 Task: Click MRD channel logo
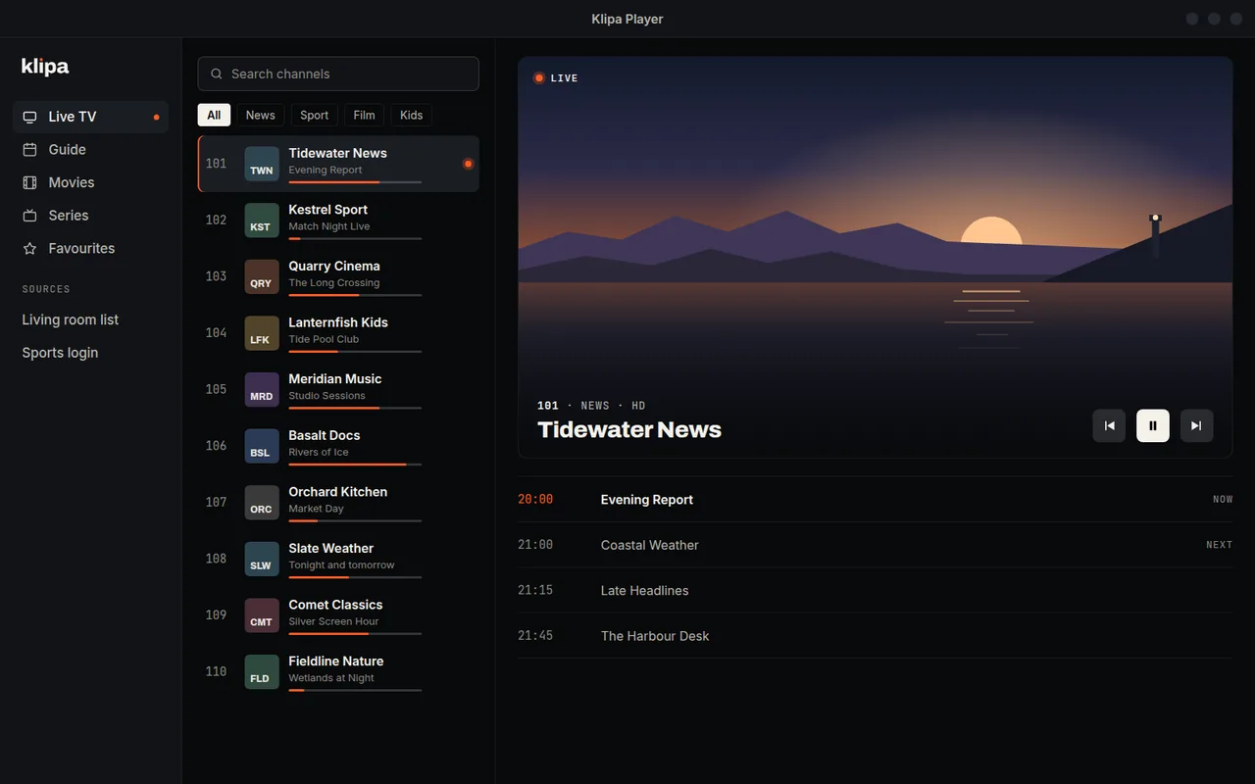click(x=262, y=389)
